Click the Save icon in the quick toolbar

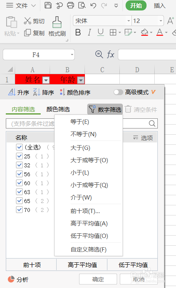(48, 5)
